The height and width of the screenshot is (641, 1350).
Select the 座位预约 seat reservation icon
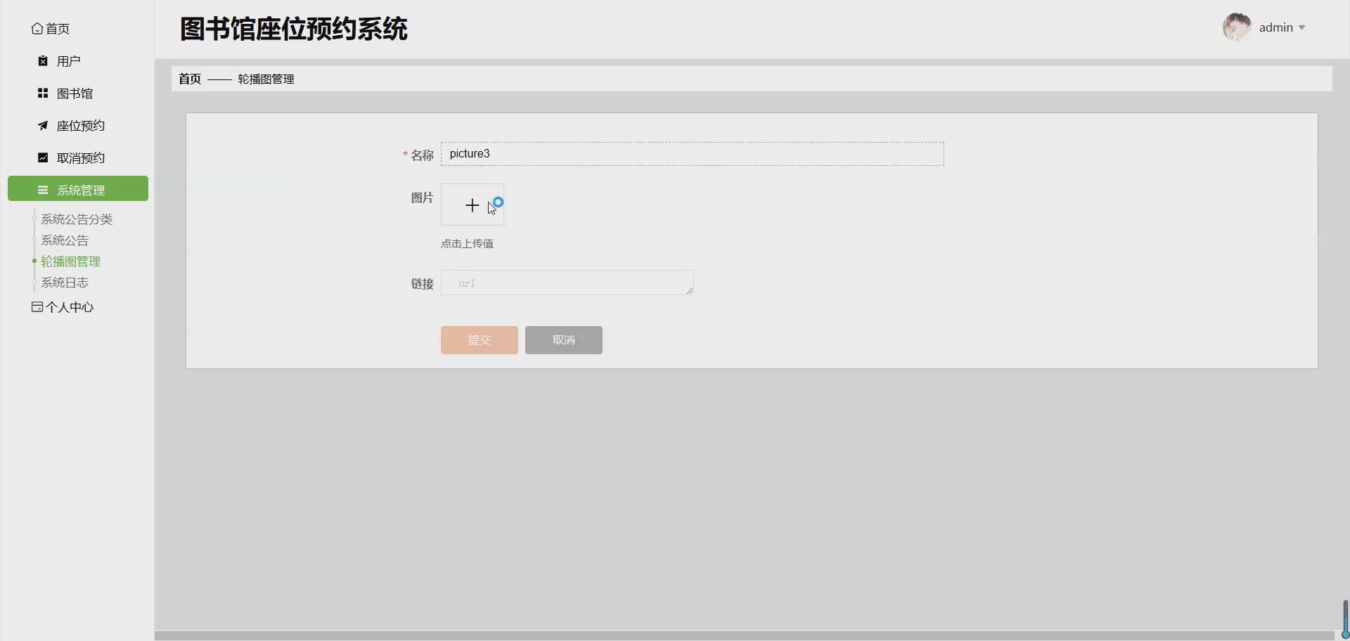[42, 125]
